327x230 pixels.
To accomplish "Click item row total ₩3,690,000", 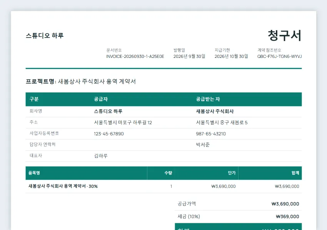I will click(287, 186).
